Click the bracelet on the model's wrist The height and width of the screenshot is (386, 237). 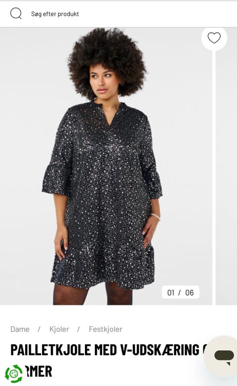156,217
